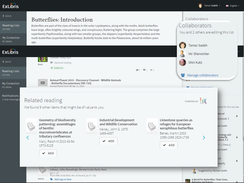
Task: Open the English language dropdown
Action: click(x=232, y=6)
